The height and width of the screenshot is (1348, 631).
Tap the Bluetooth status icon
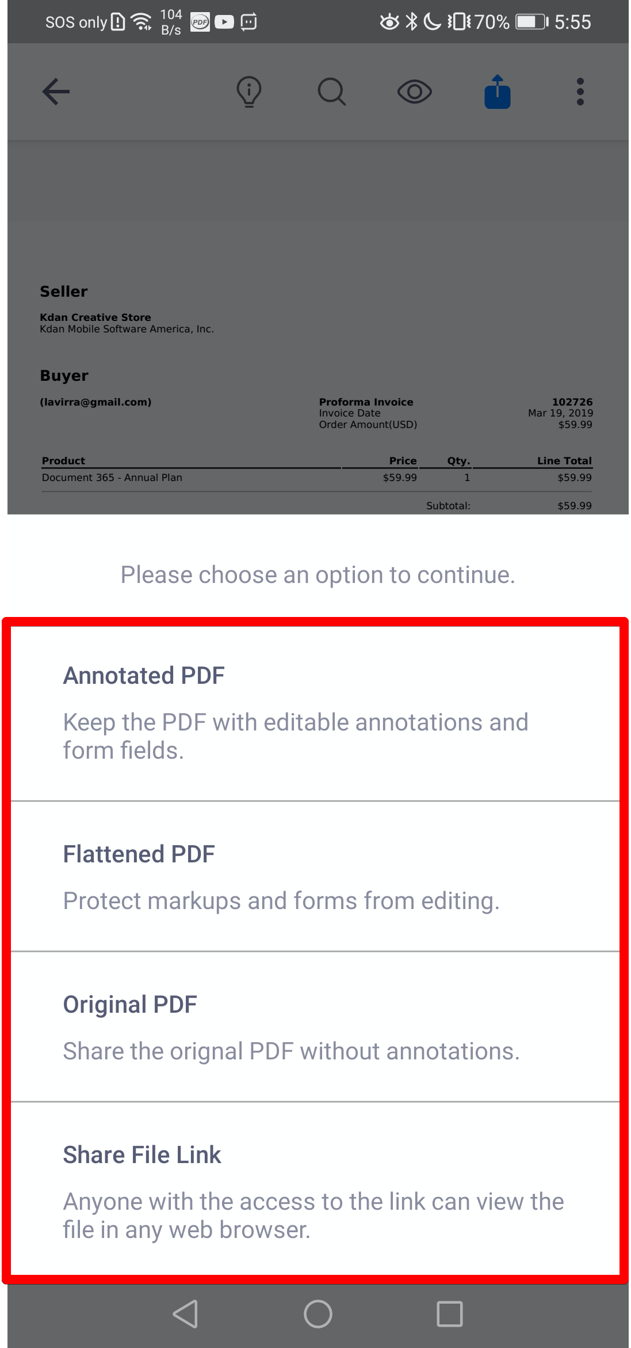pyautogui.click(x=411, y=22)
